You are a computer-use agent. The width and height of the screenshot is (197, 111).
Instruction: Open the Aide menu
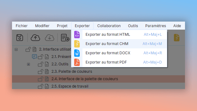point(177,26)
